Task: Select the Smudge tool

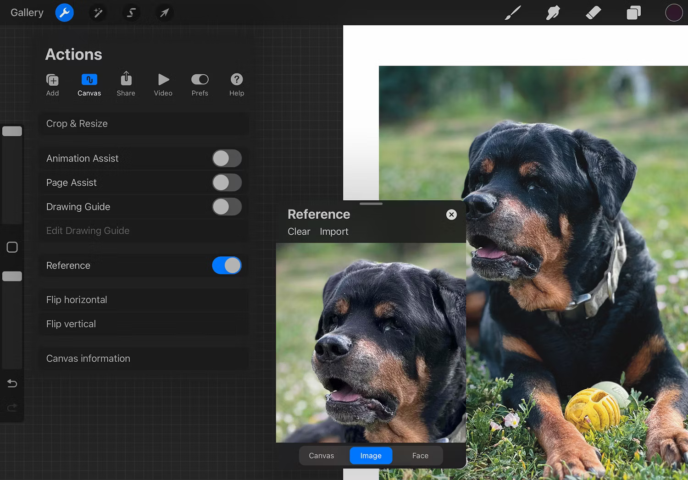Action: 553,12
